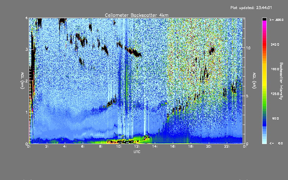Click the "2" tick on the km axis
288x180 pixels.
tap(27, 81)
